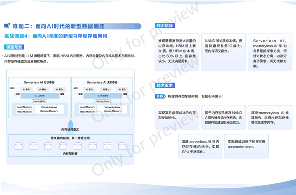Click the 持久化内存池，统一地址空间 caption

point(70,138)
